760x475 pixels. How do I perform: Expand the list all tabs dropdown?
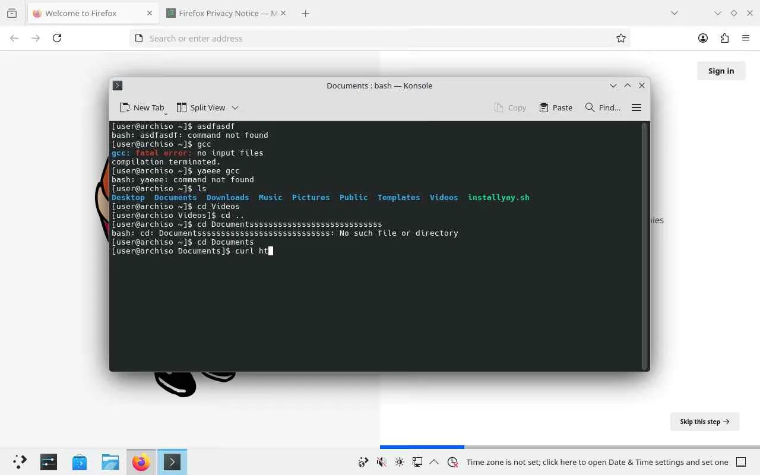674,13
